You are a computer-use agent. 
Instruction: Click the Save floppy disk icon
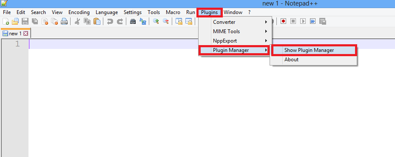pos(25,21)
